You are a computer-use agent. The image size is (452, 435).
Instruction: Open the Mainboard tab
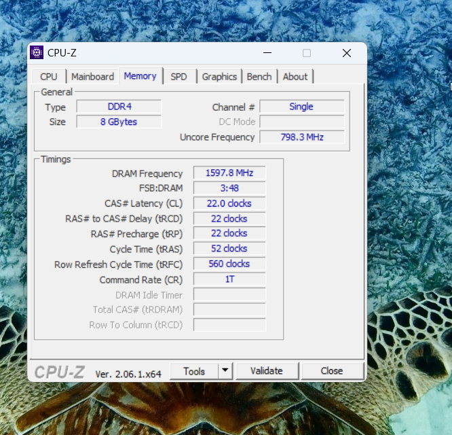click(92, 77)
